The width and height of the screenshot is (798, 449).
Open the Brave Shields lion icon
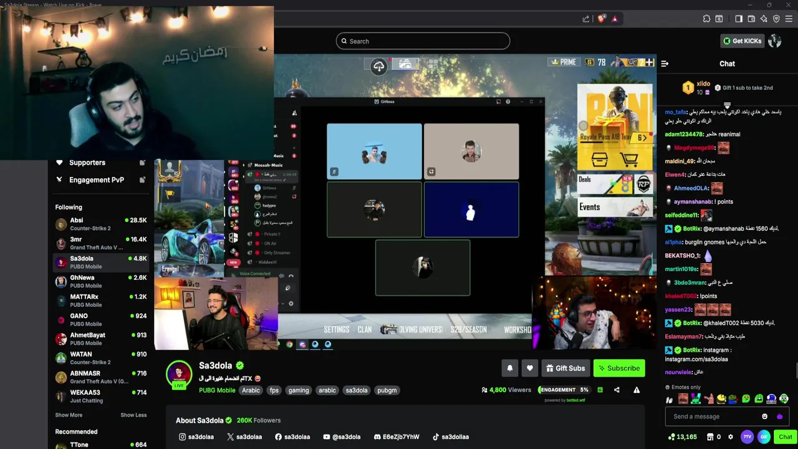(x=601, y=19)
